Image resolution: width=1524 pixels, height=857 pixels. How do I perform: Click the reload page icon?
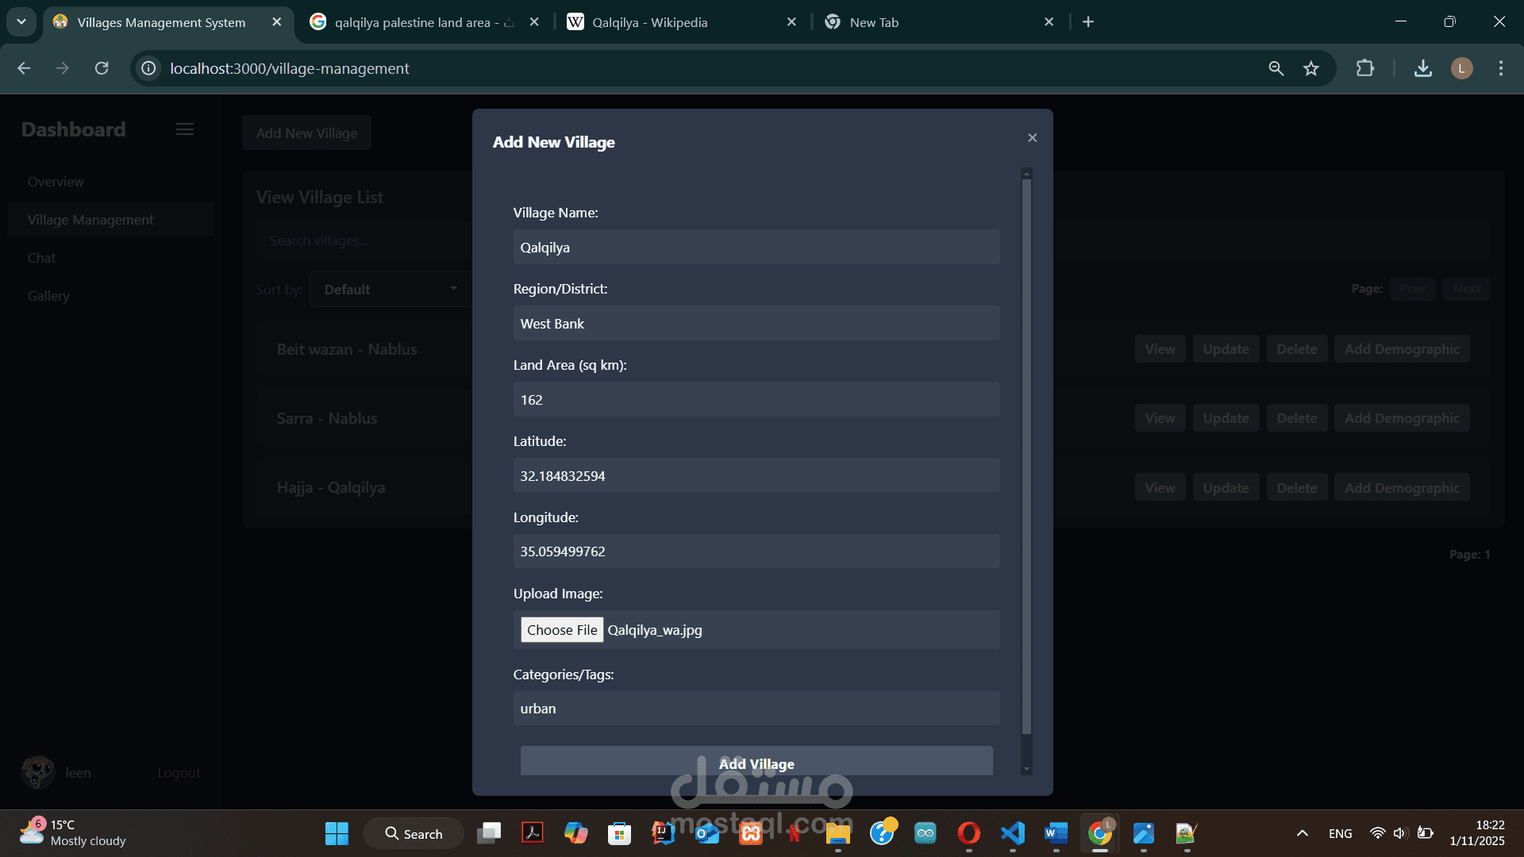coord(102,69)
